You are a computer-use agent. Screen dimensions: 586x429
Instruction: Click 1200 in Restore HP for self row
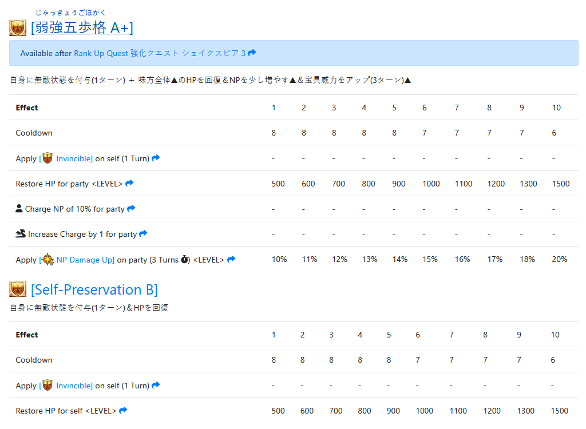(x=492, y=411)
